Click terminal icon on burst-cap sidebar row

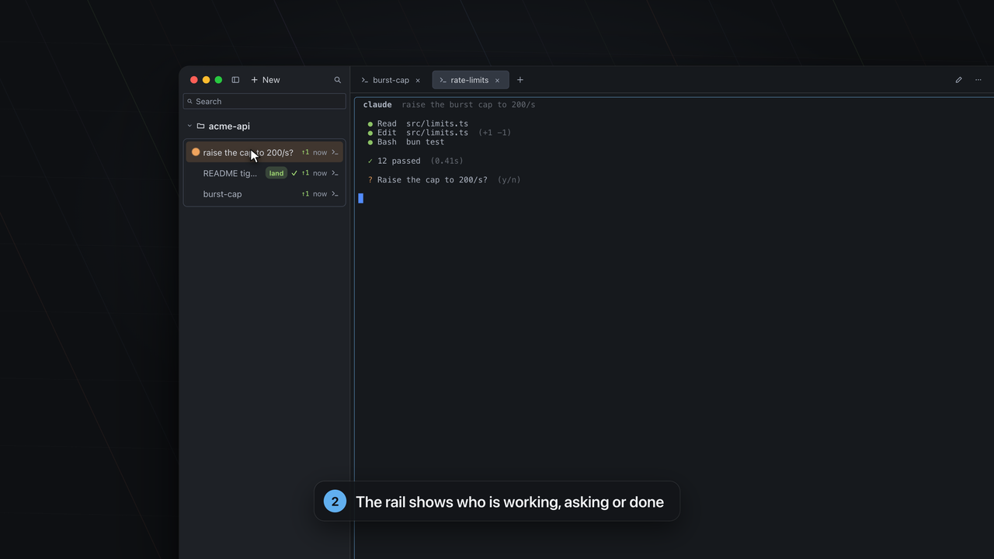tap(335, 194)
